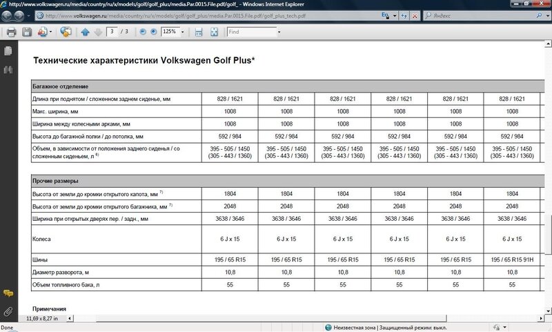
Task: Open the Email/share PDF icon
Action: (x=43, y=32)
